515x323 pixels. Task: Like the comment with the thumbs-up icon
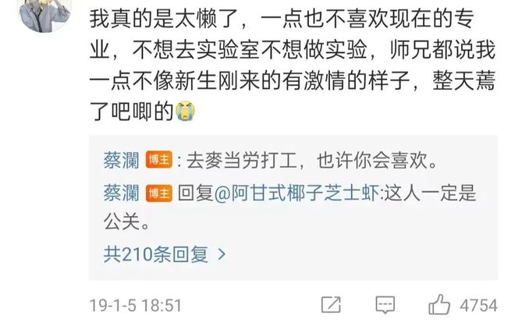(439, 304)
